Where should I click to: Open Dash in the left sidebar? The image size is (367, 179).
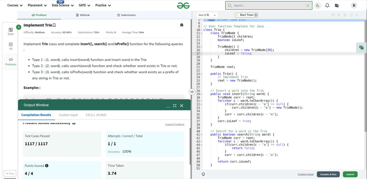pos(10,32)
